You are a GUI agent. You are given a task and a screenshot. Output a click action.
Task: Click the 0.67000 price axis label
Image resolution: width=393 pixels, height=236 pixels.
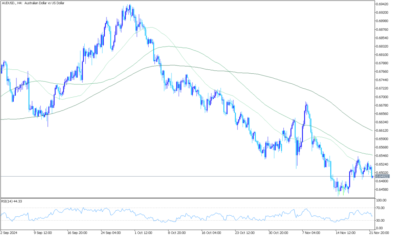pyautogui.click(x=382, y=97)
